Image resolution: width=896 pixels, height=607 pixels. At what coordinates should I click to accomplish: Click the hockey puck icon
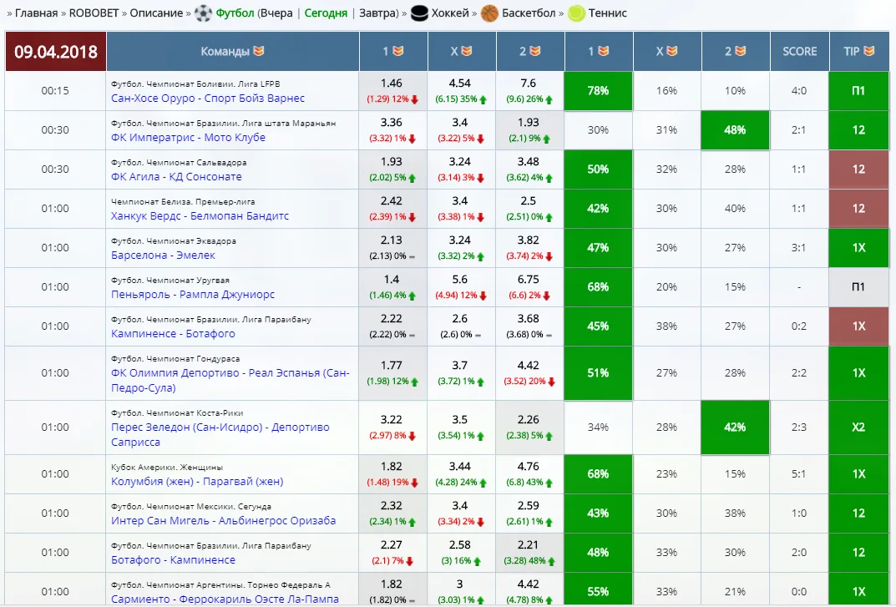pyautogui.click(x=419, y=13)
